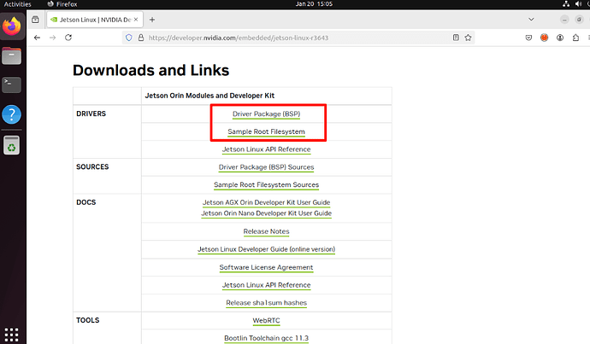This screenshot has width=590, height=344.
Task: Open Firefox View icon beside the tab
Action: [x=35, y=20]
